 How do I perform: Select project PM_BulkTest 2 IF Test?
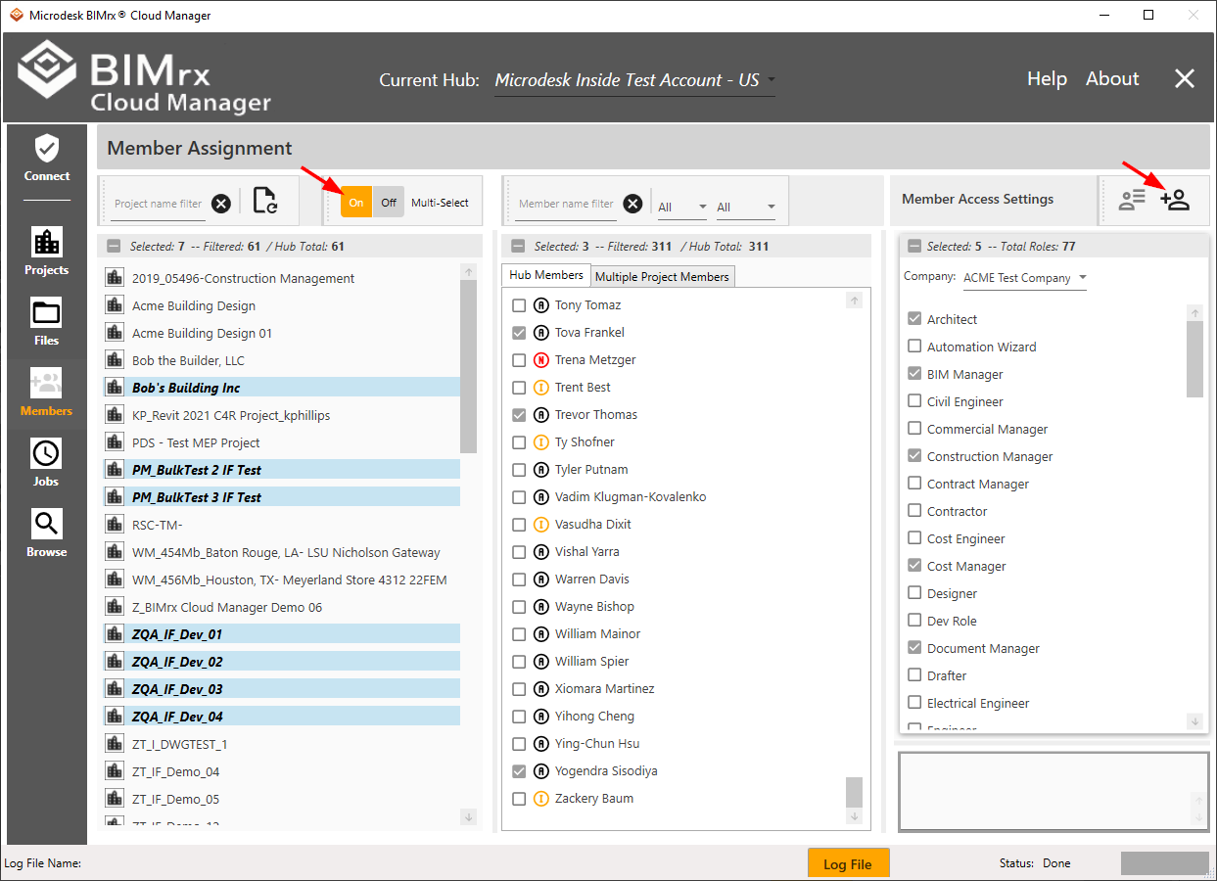click(x=282, y=470)
